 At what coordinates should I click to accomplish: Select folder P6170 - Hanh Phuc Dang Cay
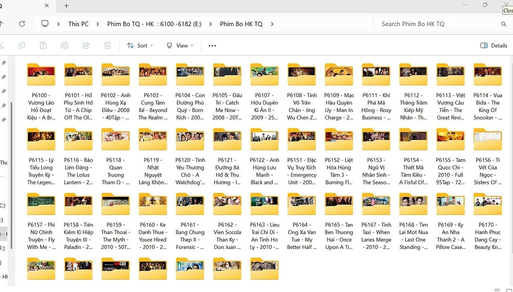488,221
